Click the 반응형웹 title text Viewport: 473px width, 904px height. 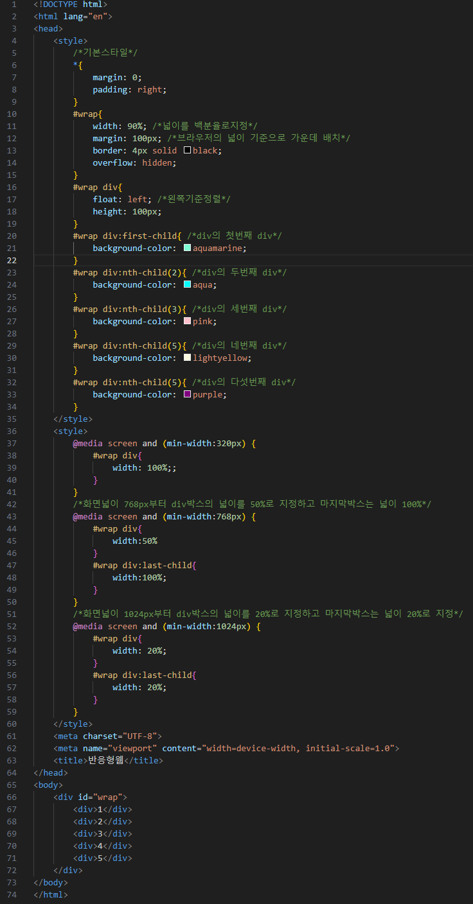pyautogui.click(x=105, y=760)
